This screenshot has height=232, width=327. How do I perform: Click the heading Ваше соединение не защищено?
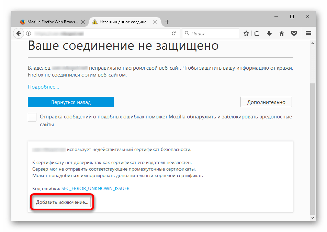123,46
